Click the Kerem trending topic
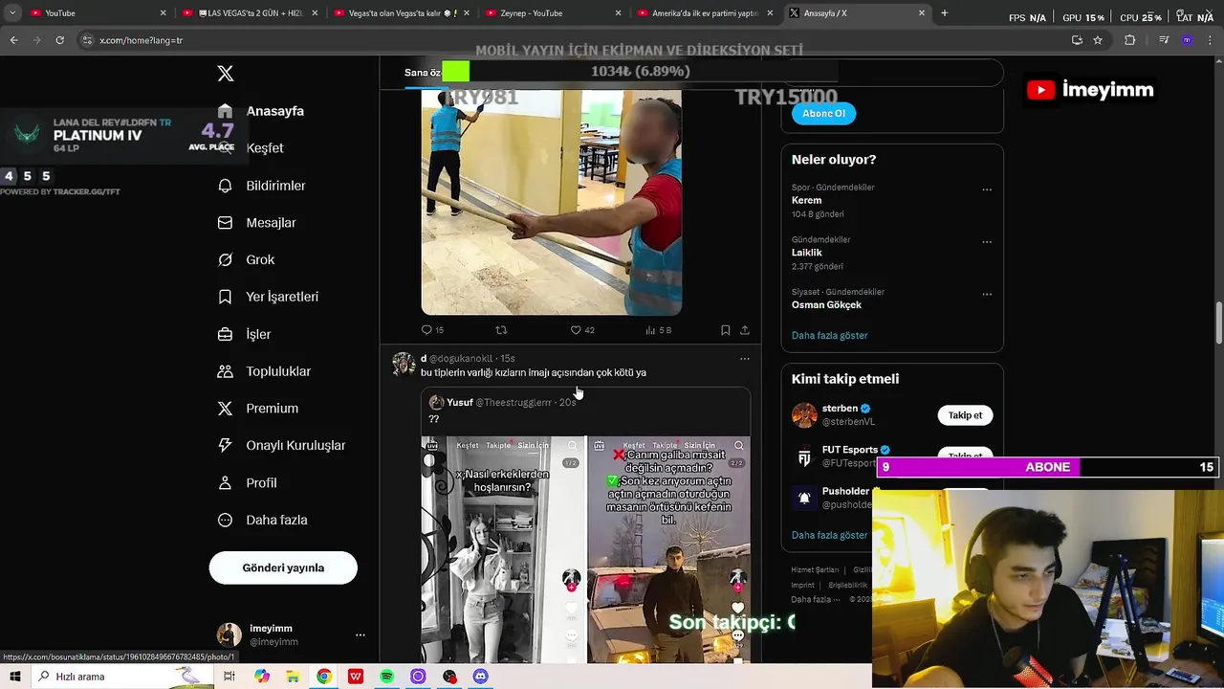1224x689 pixels. pyautogui.click(x=806, y=201)
